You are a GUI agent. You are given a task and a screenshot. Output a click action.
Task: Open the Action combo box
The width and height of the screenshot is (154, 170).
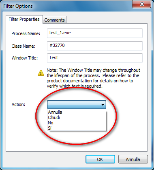click(77, 105)
